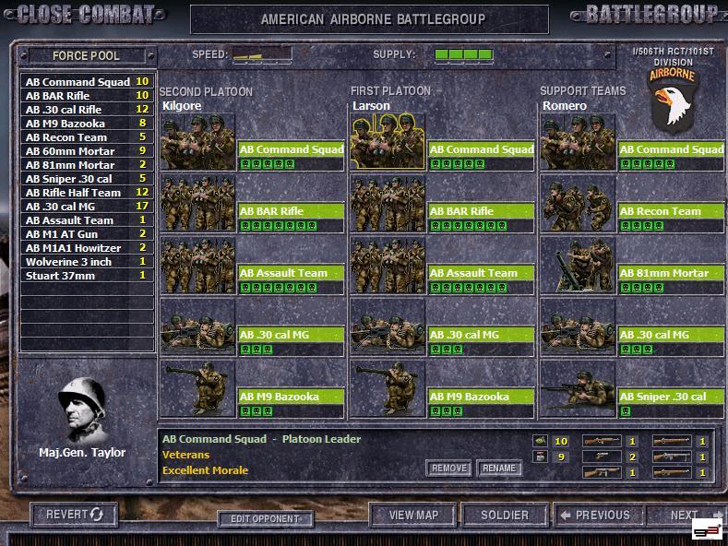Pick AB 81mm Mortar from force pool
The image size is (728, 546).
pos(88,165)
